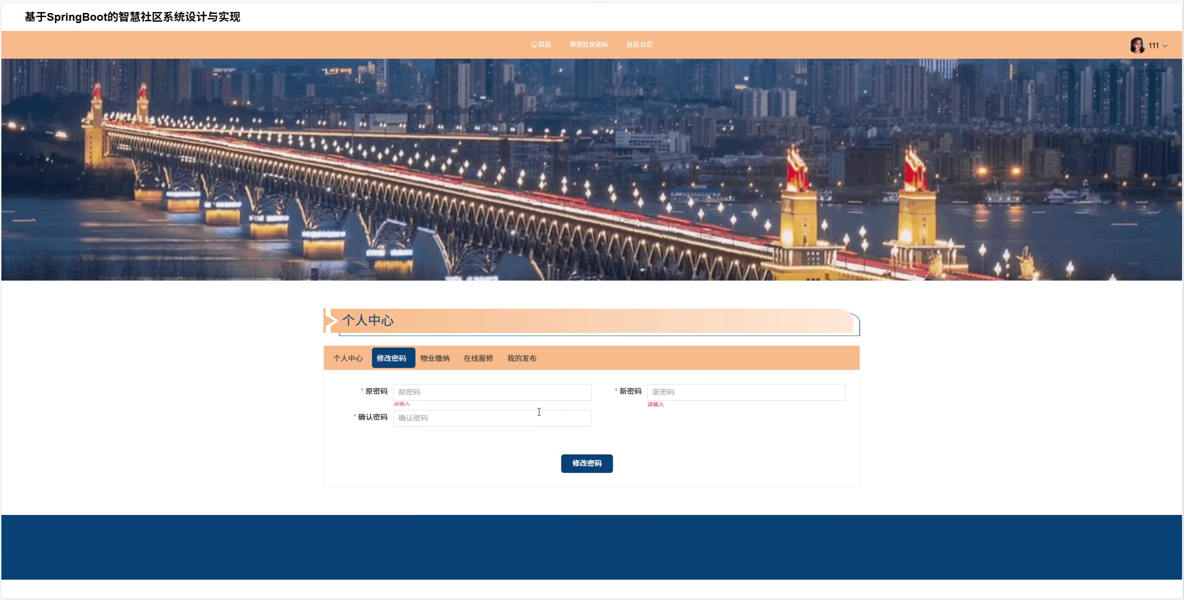Switch to the 个人中心 tab

click(348, 358)
